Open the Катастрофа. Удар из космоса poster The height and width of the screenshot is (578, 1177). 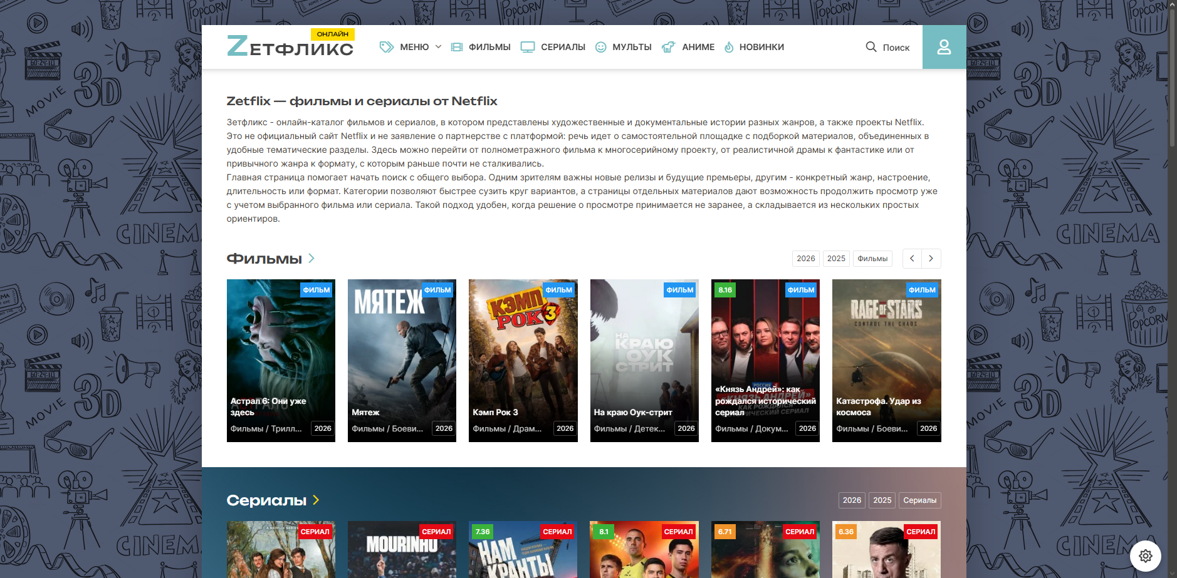887,361
